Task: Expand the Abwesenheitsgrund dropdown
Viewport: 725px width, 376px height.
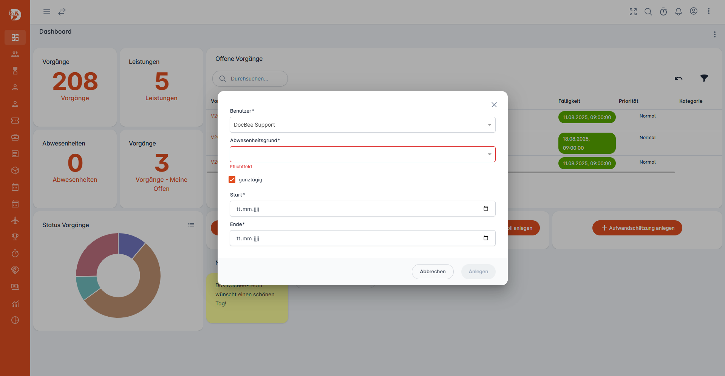Action: tap(489, 154)
